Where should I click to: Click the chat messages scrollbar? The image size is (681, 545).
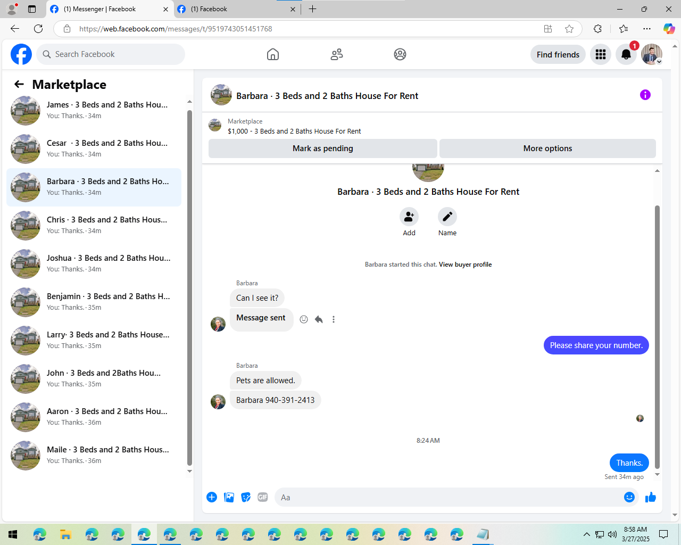657,336
